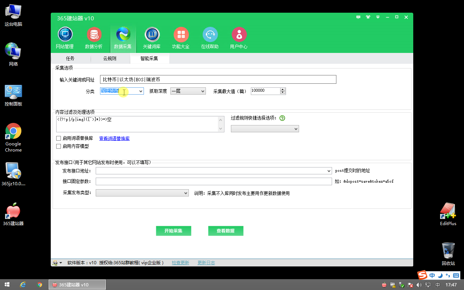Click the 365建站器 v10 taskbar button
Image resolution: width=464 pixels, height=290 pixels.
[x=77, y=285]
